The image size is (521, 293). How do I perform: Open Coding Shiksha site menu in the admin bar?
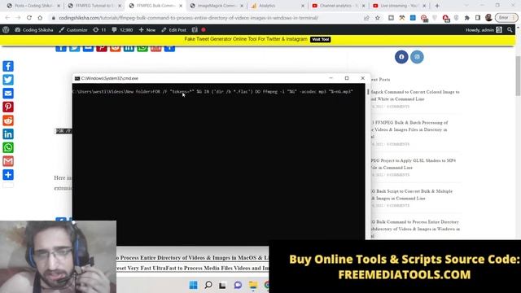click(x=34, y=30)
